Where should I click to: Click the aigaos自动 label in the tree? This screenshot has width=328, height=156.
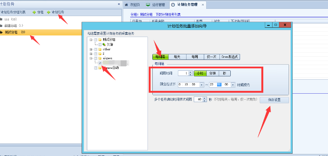click(111, 68)
